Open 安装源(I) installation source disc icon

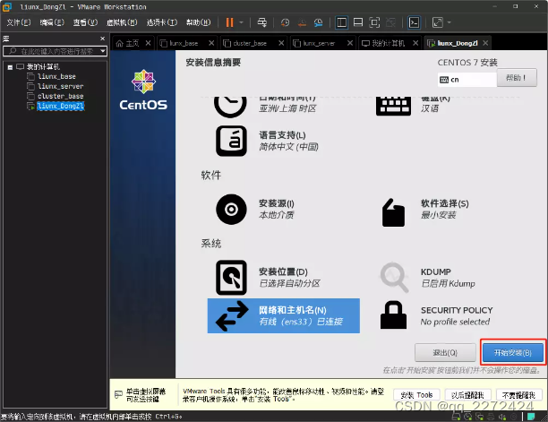click(x=231, y=209)
